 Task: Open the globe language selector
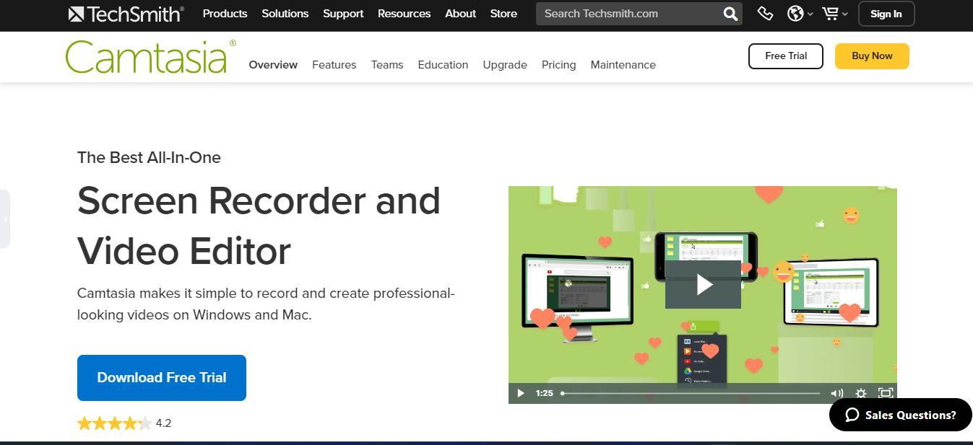click(x=800, y=14)
